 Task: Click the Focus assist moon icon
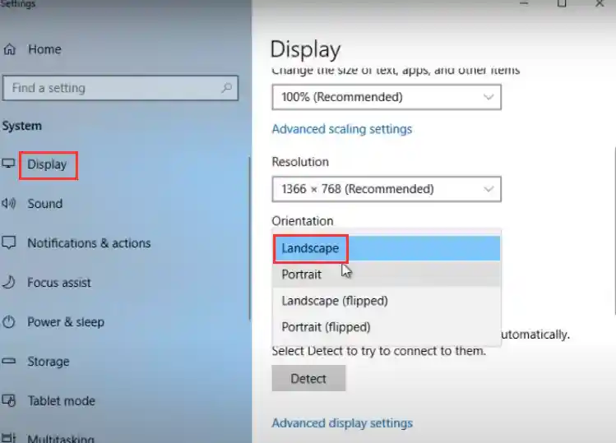[x=9, y=283]
